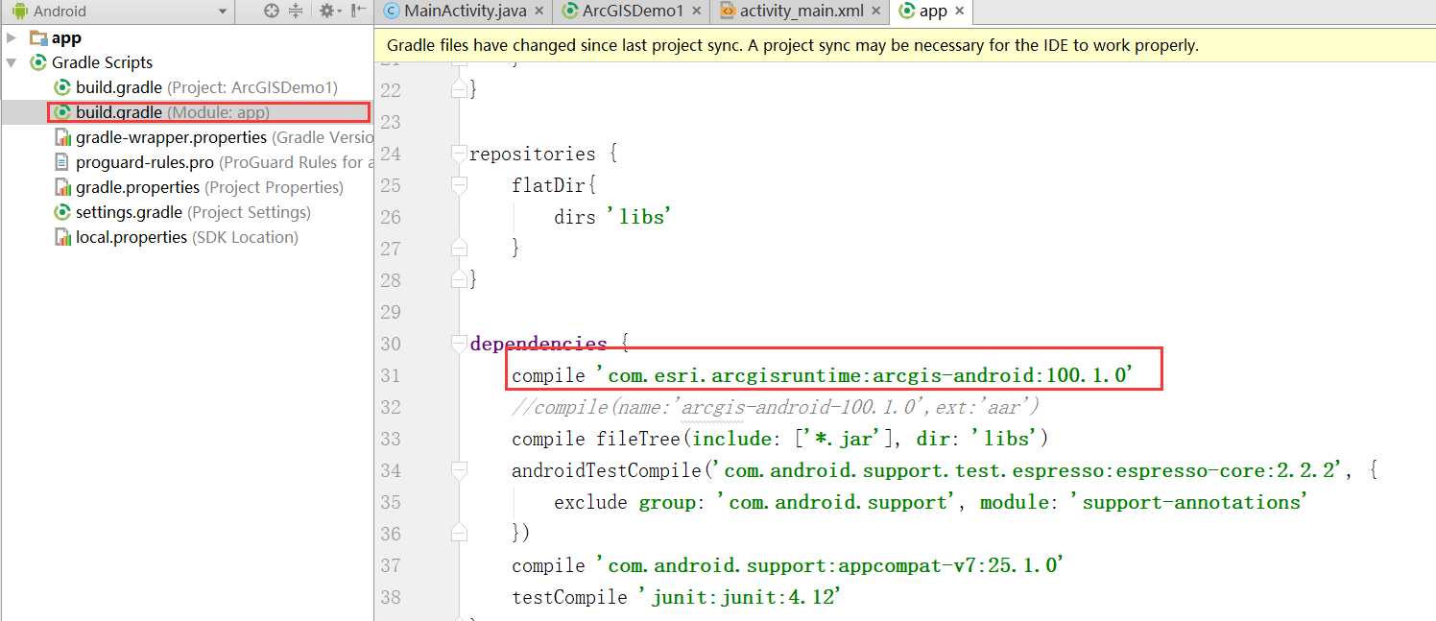Switch to the ArcGISDemo1 tab

(633, 12)
